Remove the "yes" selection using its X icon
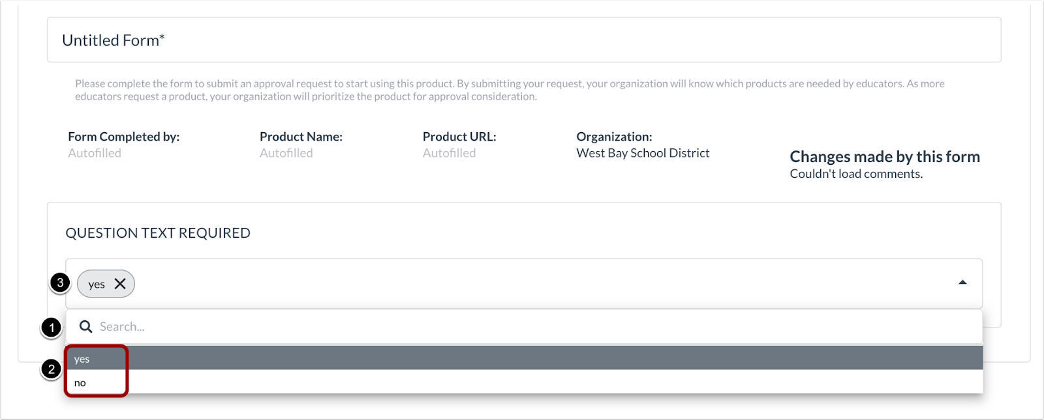 pos(119,283)
